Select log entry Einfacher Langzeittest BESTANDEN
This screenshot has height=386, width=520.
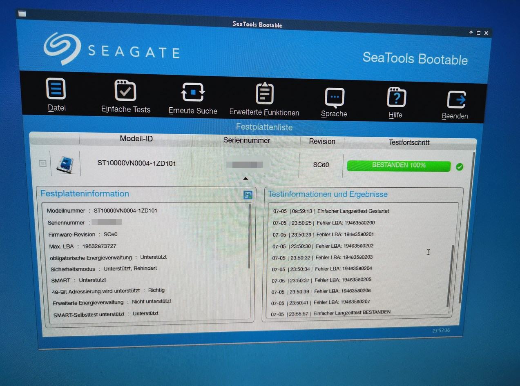(331, 313)
